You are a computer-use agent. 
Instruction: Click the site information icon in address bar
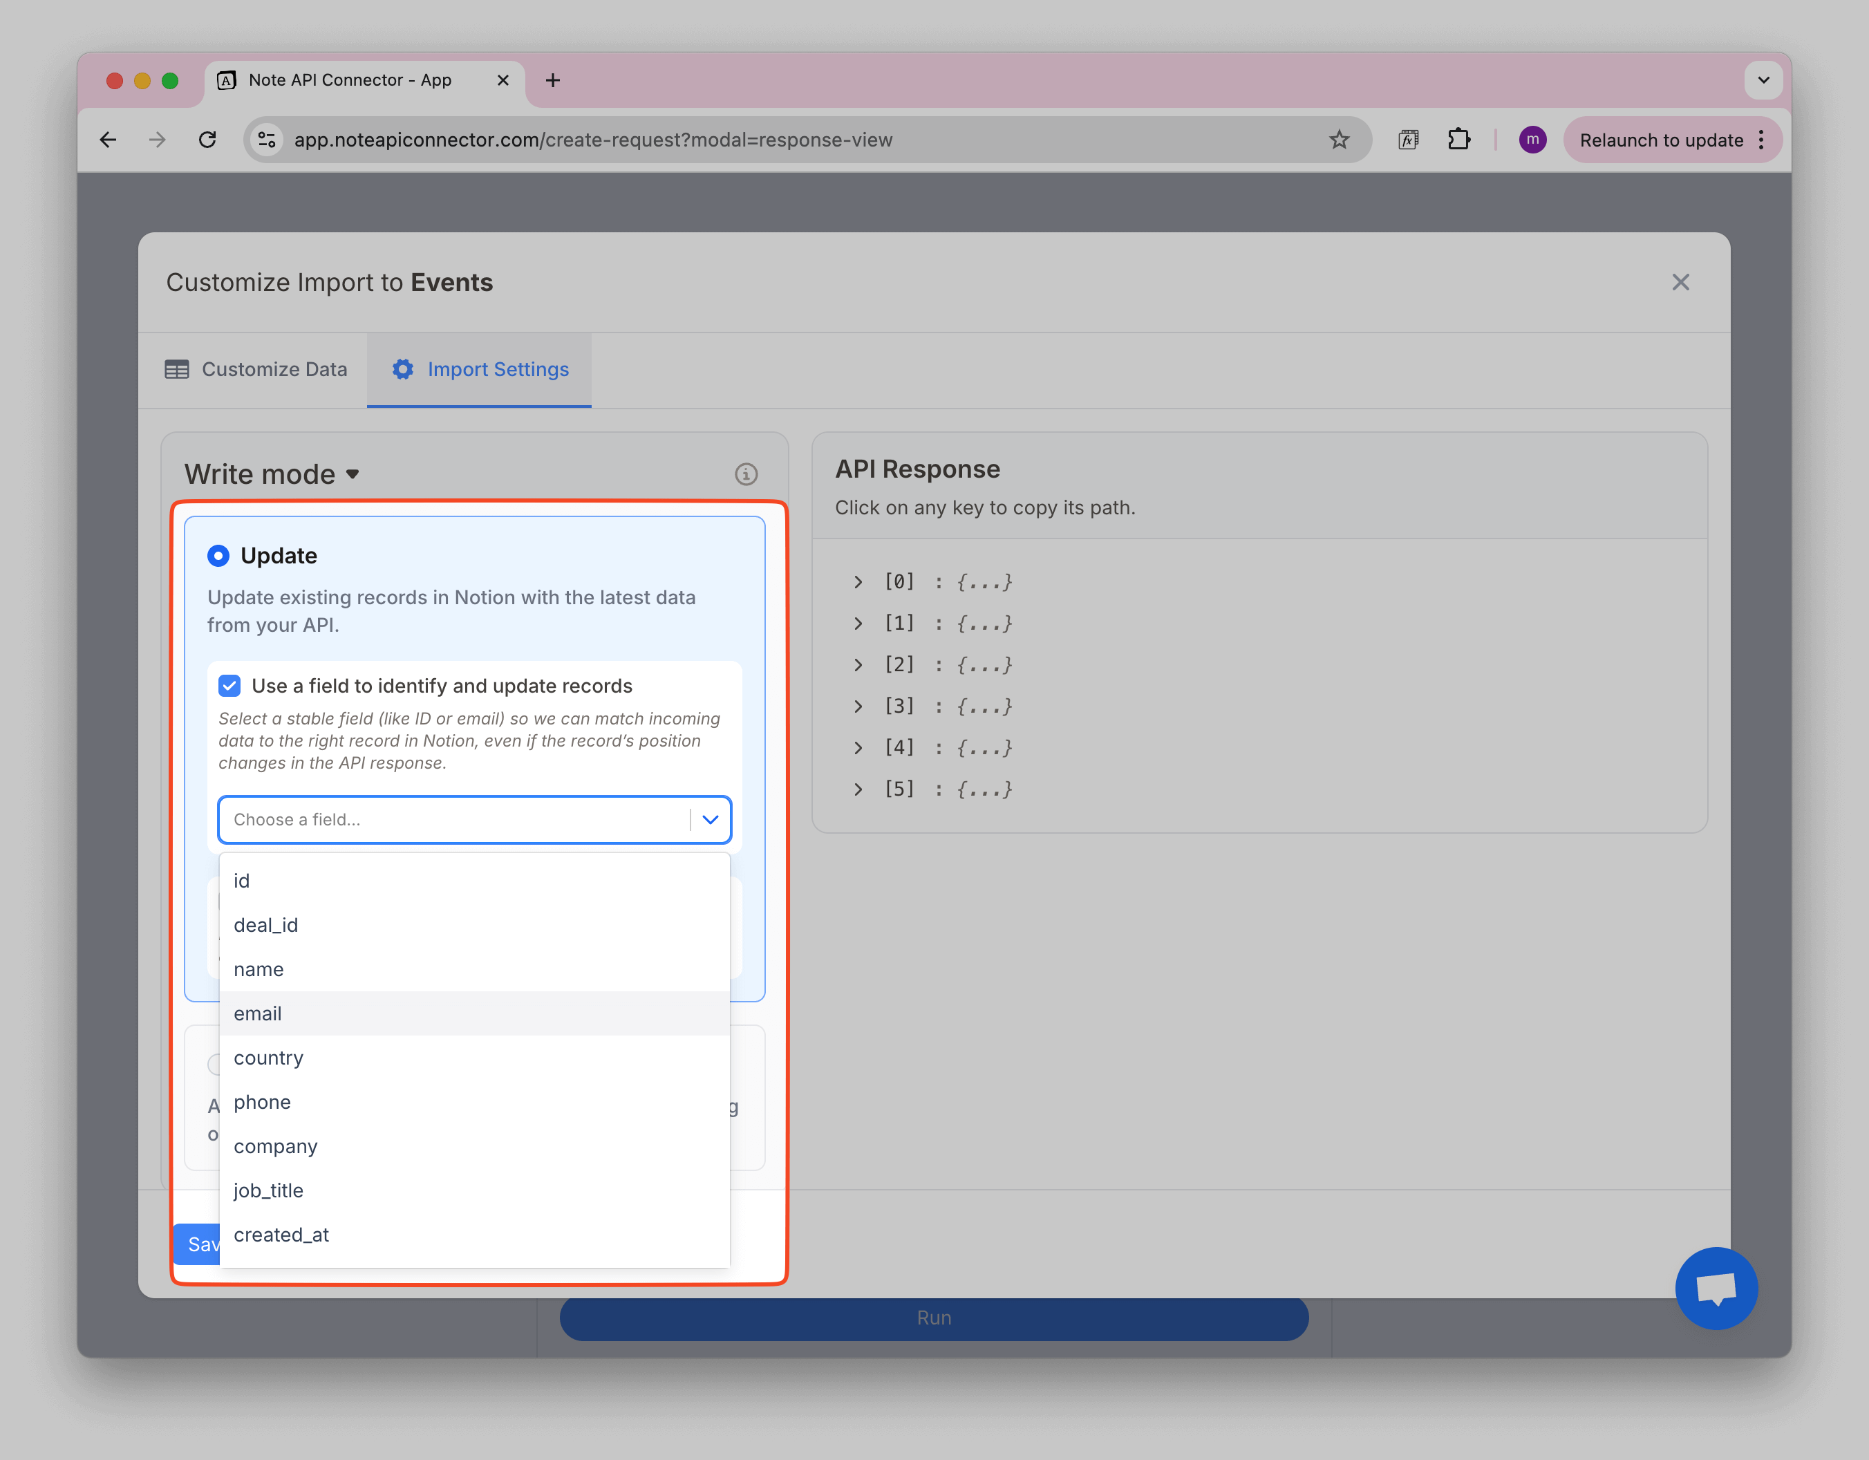267,140
